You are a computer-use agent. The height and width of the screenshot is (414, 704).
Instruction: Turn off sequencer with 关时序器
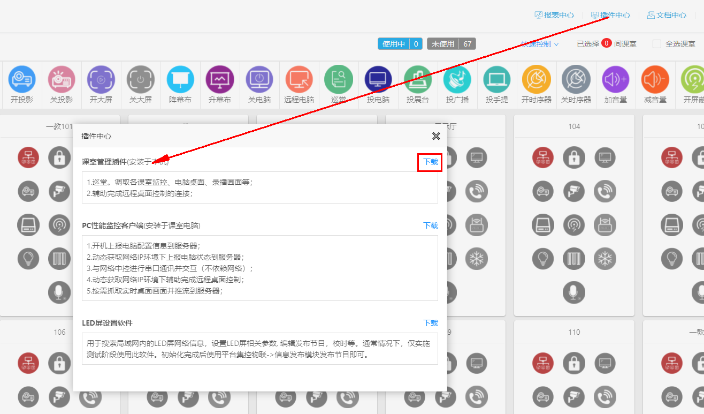(x=576, y=79)
